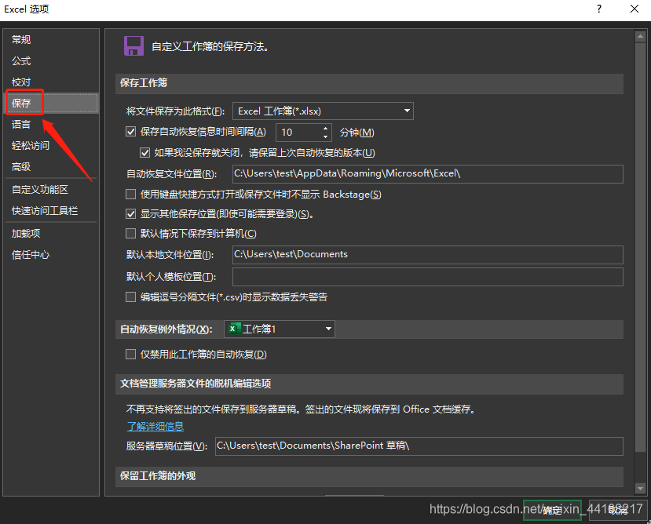Click the autorecover minutes value field

(299, 133)
